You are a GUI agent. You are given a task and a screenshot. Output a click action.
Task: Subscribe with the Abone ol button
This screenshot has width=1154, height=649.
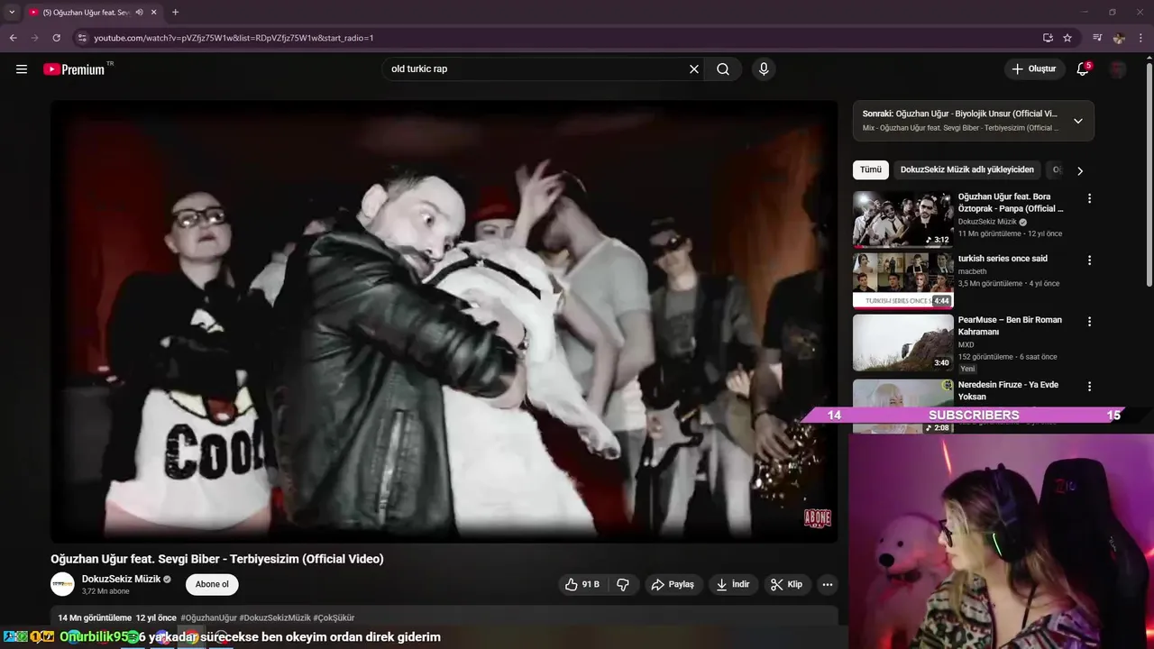tap(212, 584)
